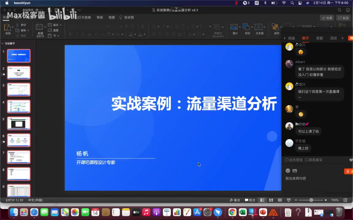Click the Convert to SmartArt icon

(217, 27)
